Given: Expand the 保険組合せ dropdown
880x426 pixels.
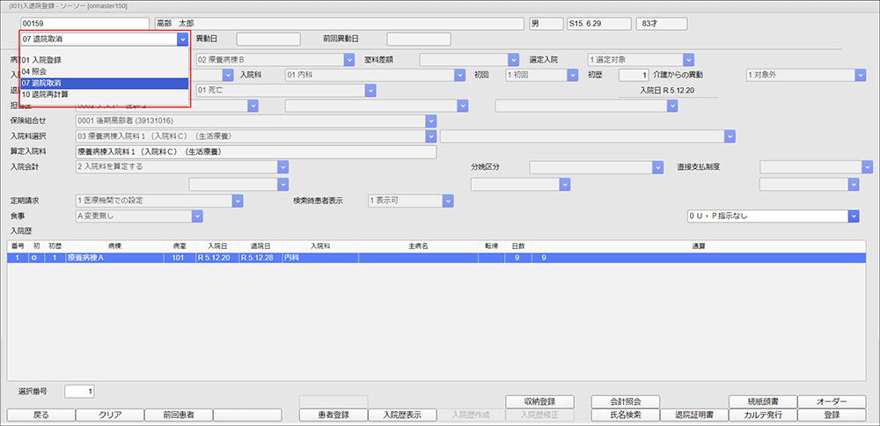Looking at the screenshot, I should click(x=430, y=121).
